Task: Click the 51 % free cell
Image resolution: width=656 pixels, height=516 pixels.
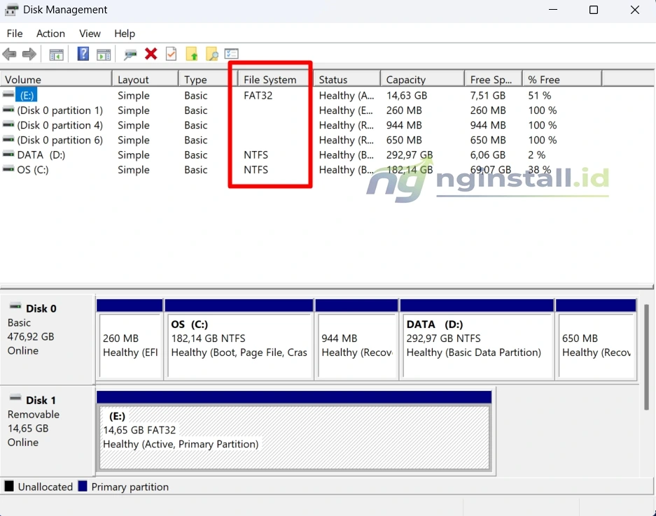Action: [539, 95]
